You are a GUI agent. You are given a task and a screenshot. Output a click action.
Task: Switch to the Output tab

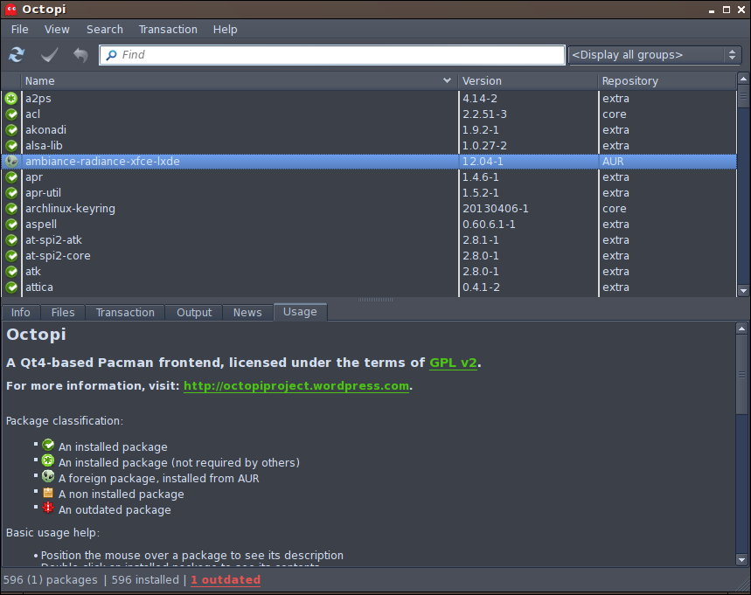click(x=194, y=313)
